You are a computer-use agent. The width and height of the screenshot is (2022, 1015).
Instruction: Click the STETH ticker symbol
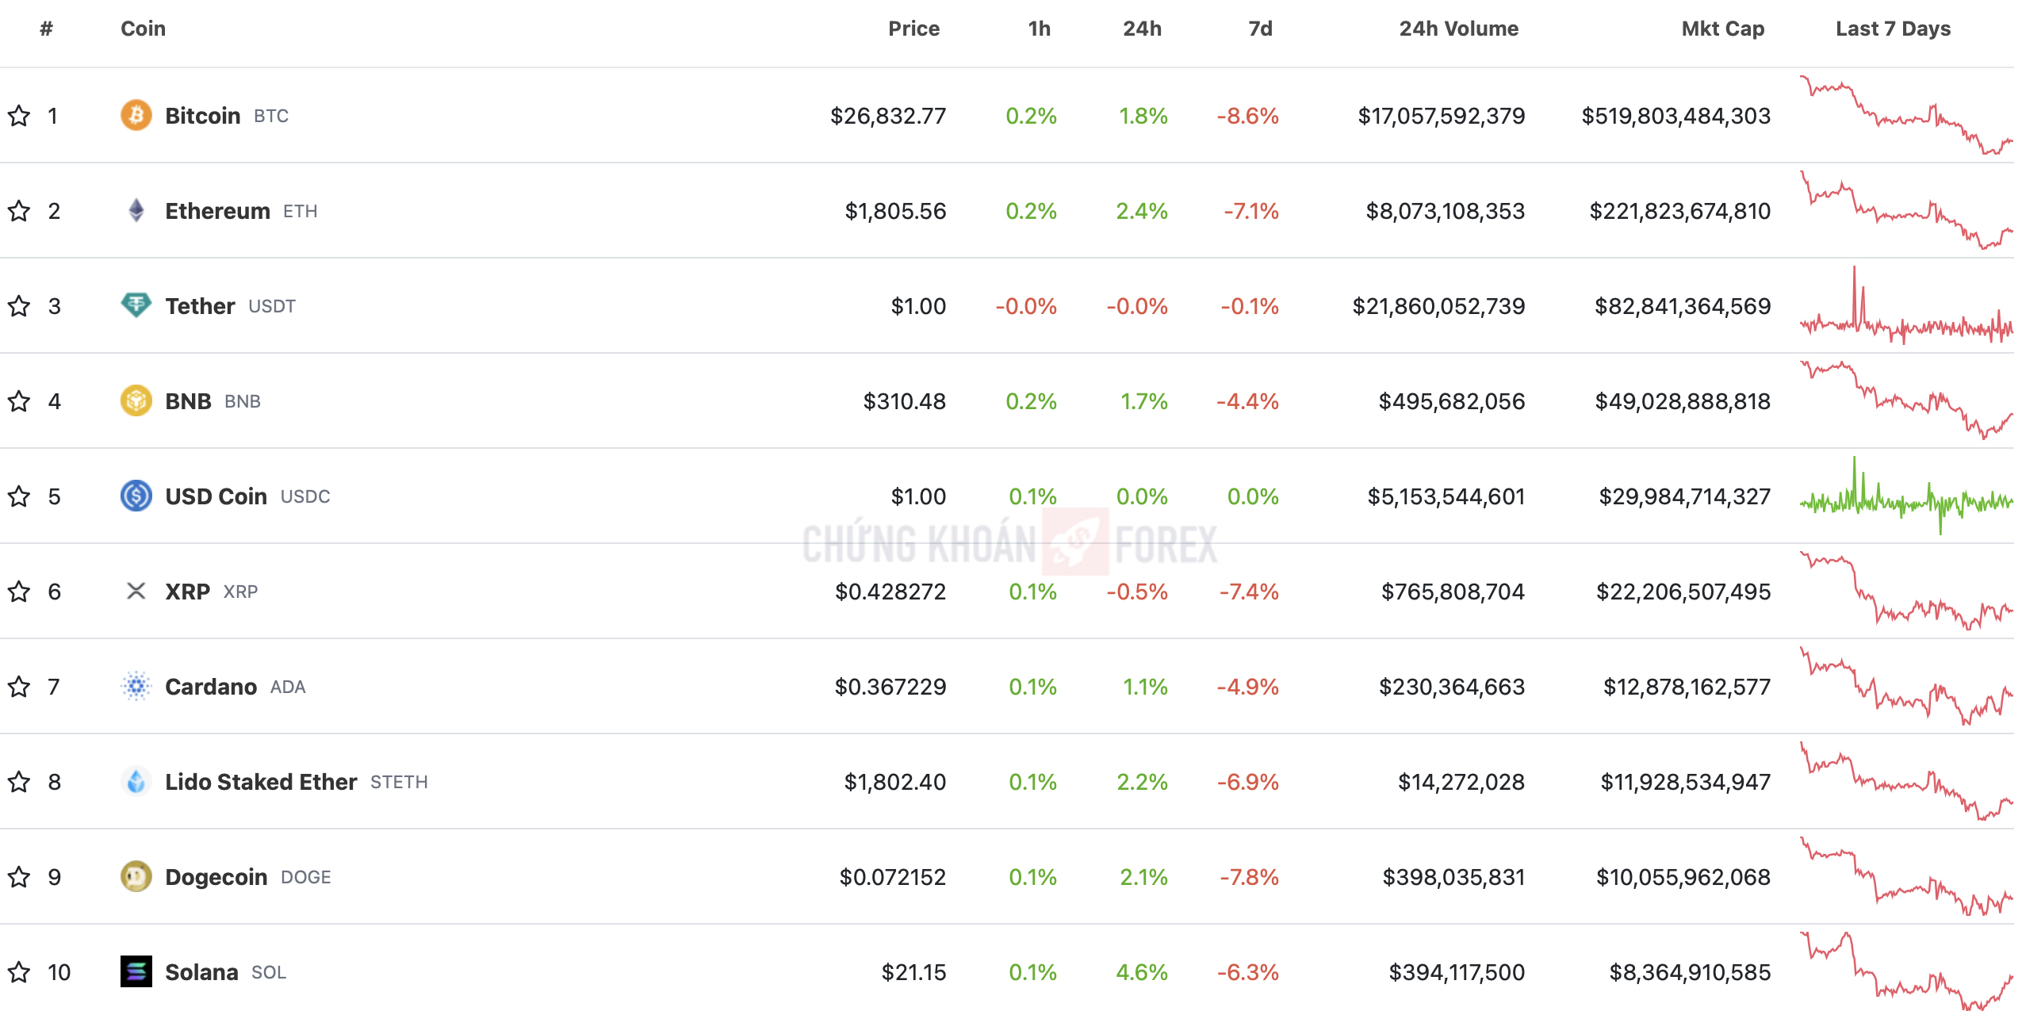point(399,782)
